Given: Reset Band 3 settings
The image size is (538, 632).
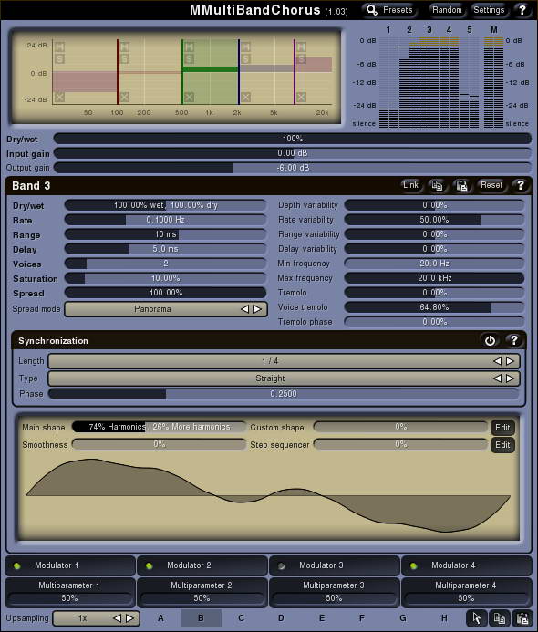Looking at the screenshot, I should point(491,185).
